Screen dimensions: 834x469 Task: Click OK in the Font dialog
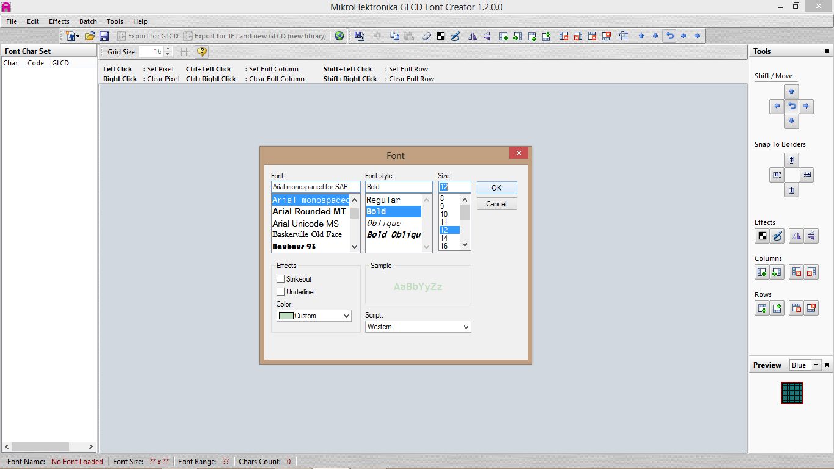click(x=496, y=187)
